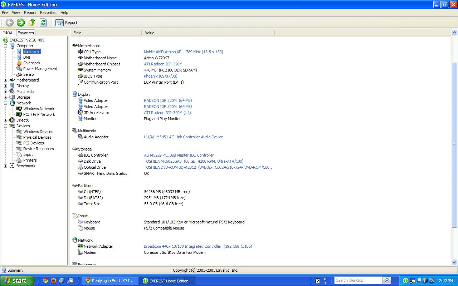The height and width of the screenshot is (286, 458).
Task: Click the CPU Type row icon
Action: point(81,52)
